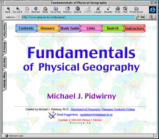
Task: Open browser Preferences icon
Action: pos(136,10)
